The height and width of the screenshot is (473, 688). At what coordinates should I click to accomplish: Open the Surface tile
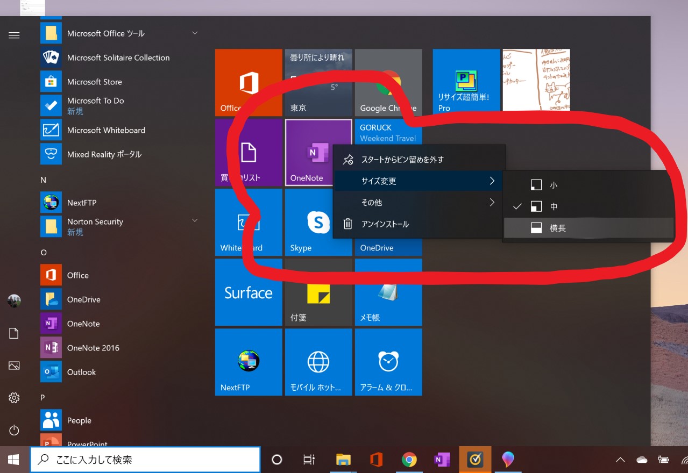(x=249, y=292)
